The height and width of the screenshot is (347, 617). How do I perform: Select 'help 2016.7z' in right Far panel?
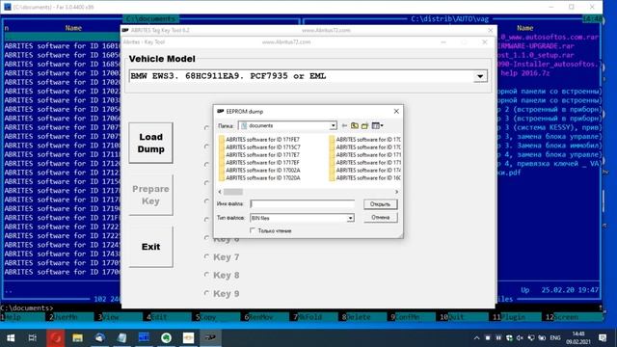[x=524, y=73]
